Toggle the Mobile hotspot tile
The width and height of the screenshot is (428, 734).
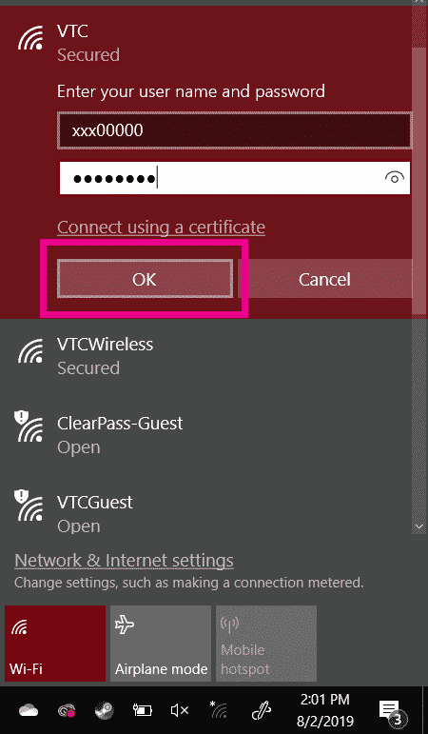pyautogui.click(x=266, y=644)
